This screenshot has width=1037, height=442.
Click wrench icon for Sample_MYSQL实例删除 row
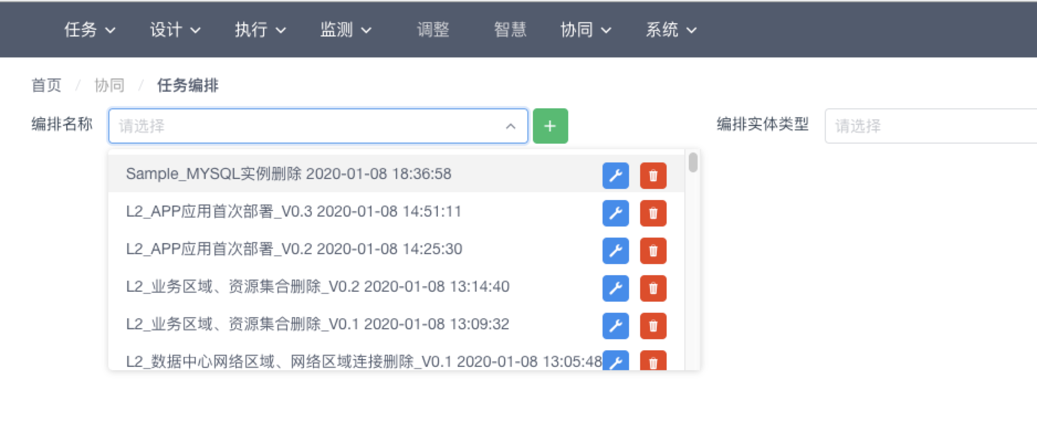[x=615, y=176]
